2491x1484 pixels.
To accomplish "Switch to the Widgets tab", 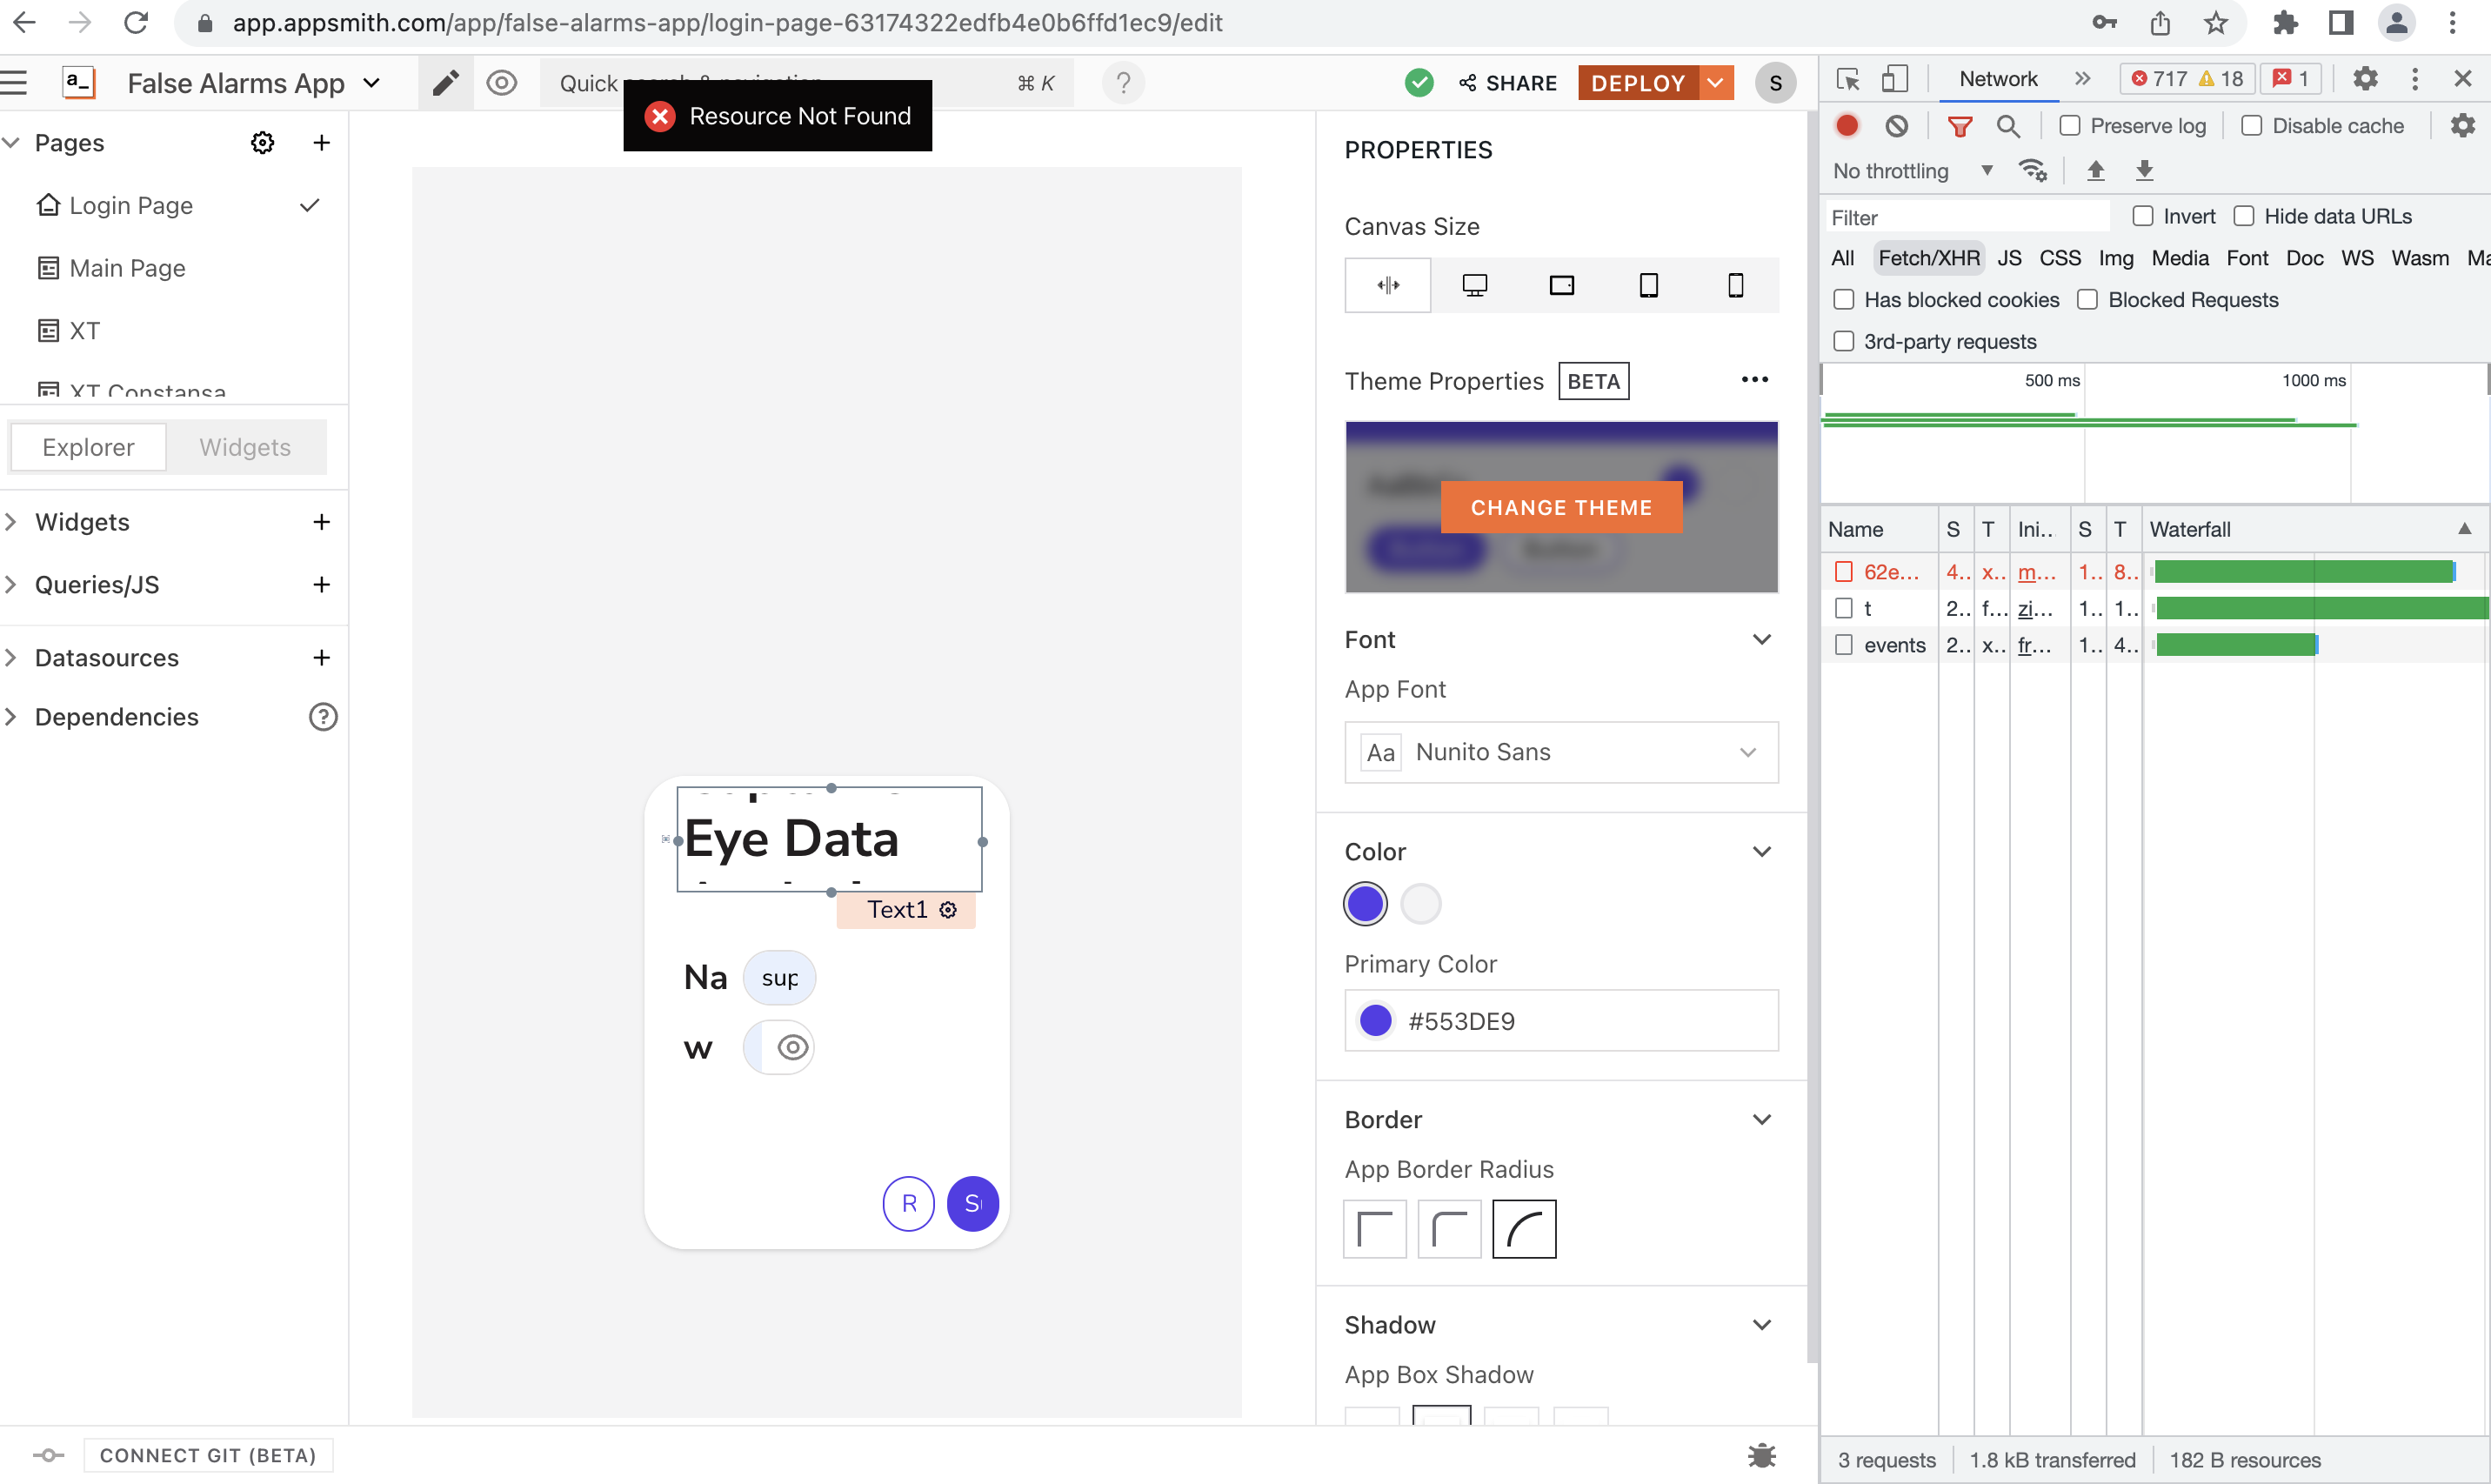I will coord(245,447).
